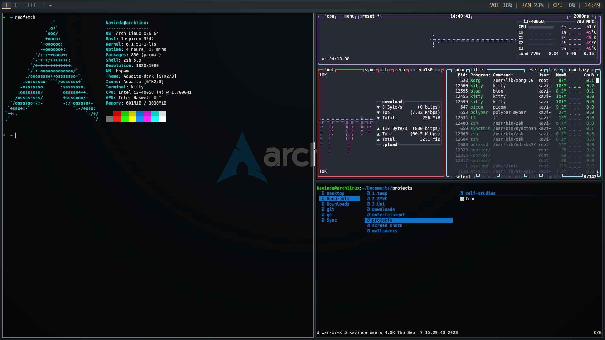Go to previous network interface with <b
This screenshot has height=340, width=605.
[x=412, y=70]
